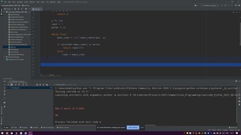241x135 pixels.
Task: Import test results icon
Action: (x=40, y=85)
